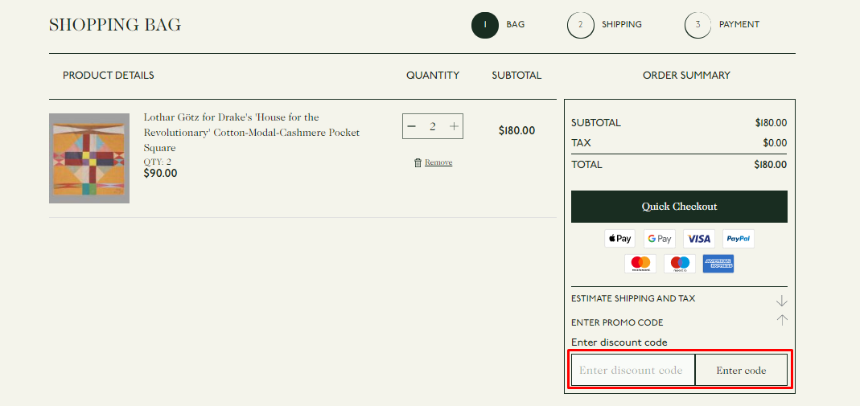860x406 pixels.
Task: Click the Bag step label
Action: click(516, 25)
